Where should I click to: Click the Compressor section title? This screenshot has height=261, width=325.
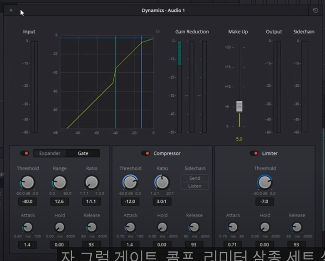(167, 153)
